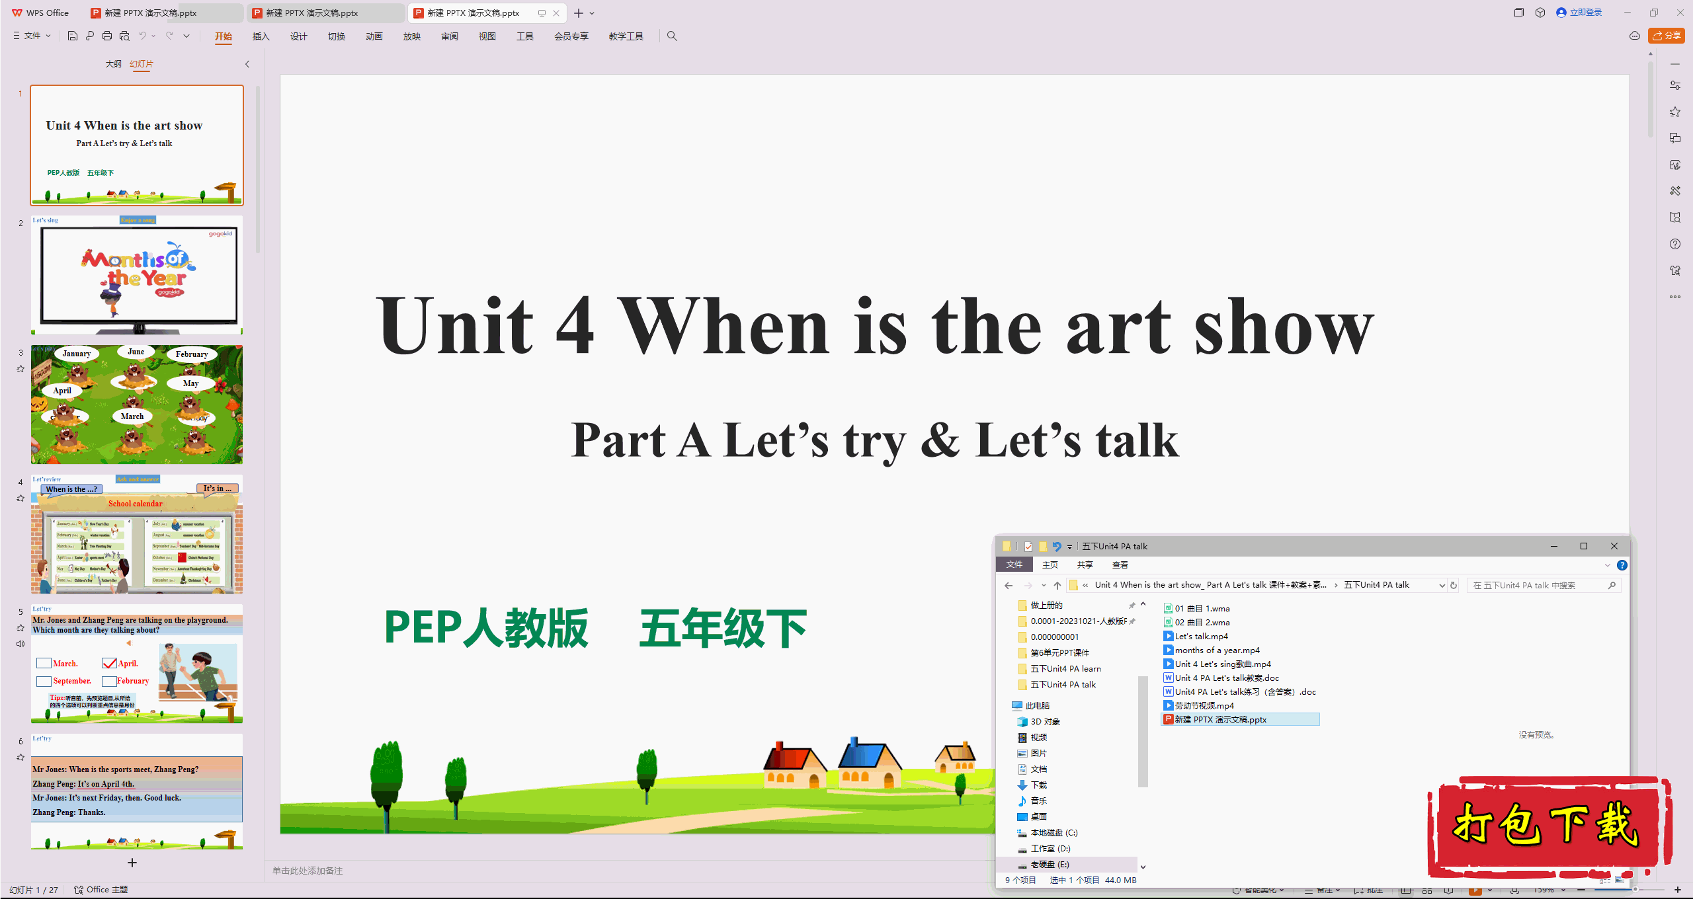The width and height of the screenshot is (1693, 899).
Task: Expand the Explorer address bar dropdown
Action: click(1442, 585)
